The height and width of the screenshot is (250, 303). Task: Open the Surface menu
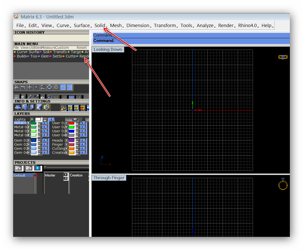83,26
